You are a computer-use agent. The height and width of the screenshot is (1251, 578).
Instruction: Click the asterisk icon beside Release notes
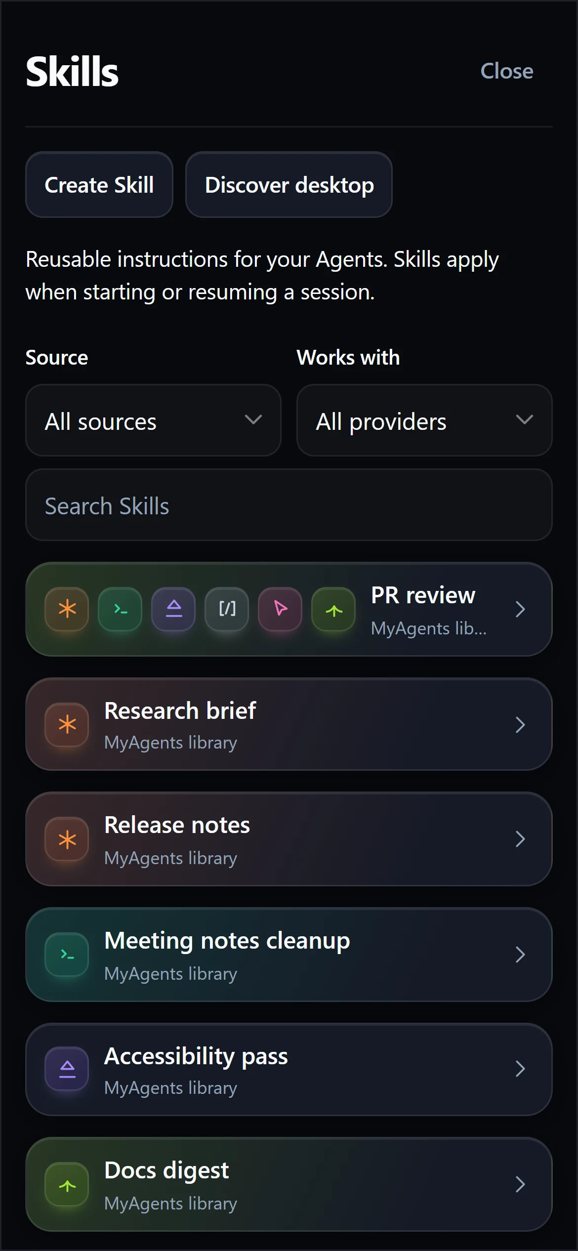point(67,839)
